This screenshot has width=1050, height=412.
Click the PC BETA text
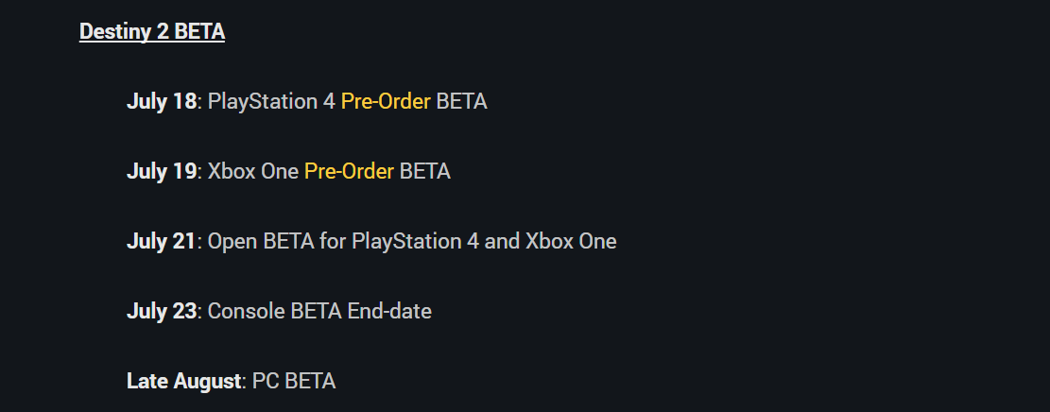click(294, 382)
